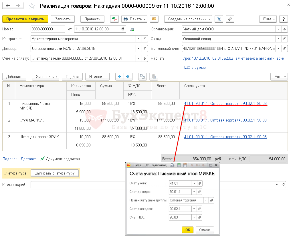
Task: Click the document structure icon in toolbar
Action: point(219,19)
